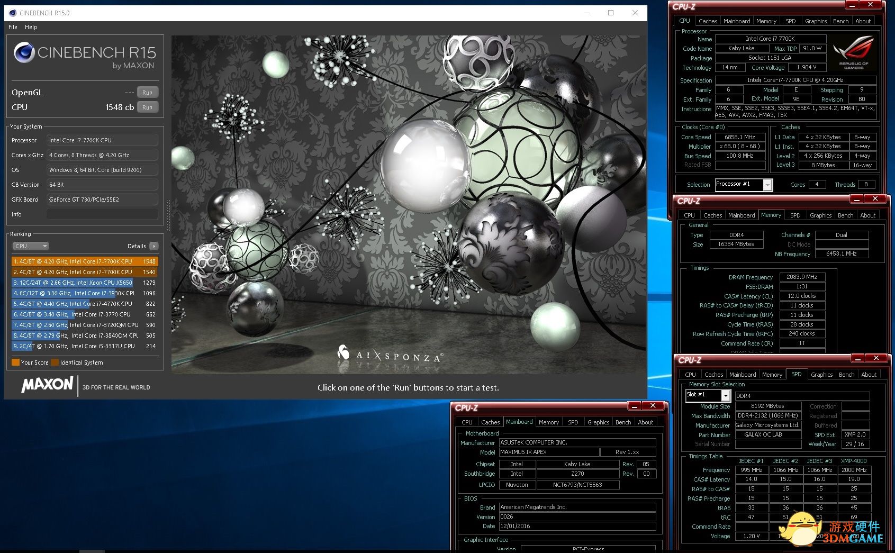The height and width of the screenshot is (553, 895).
Task: Open Memory tab in CPU-Z SPD window
Action: click(x=772, y=375)
